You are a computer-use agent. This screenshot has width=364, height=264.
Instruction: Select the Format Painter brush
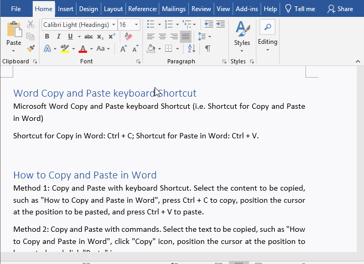(31, 49)
